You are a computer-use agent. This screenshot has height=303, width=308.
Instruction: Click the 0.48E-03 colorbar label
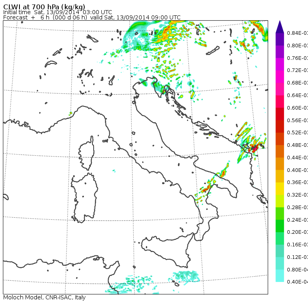pyautogui.click(x=297, y=145)
